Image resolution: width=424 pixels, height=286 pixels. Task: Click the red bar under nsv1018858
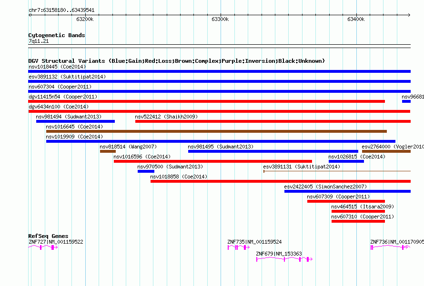pyautogui.click(x=281, y=181)
